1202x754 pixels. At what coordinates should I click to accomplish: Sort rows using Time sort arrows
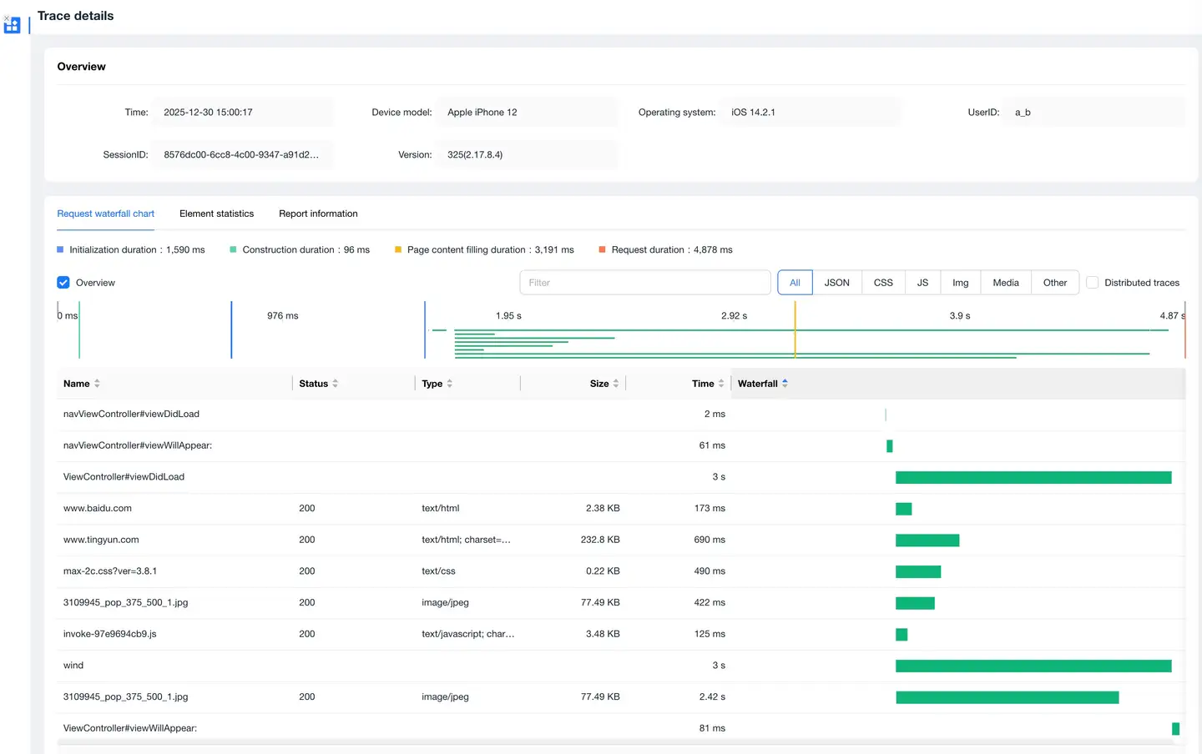(x=721, y=384)
